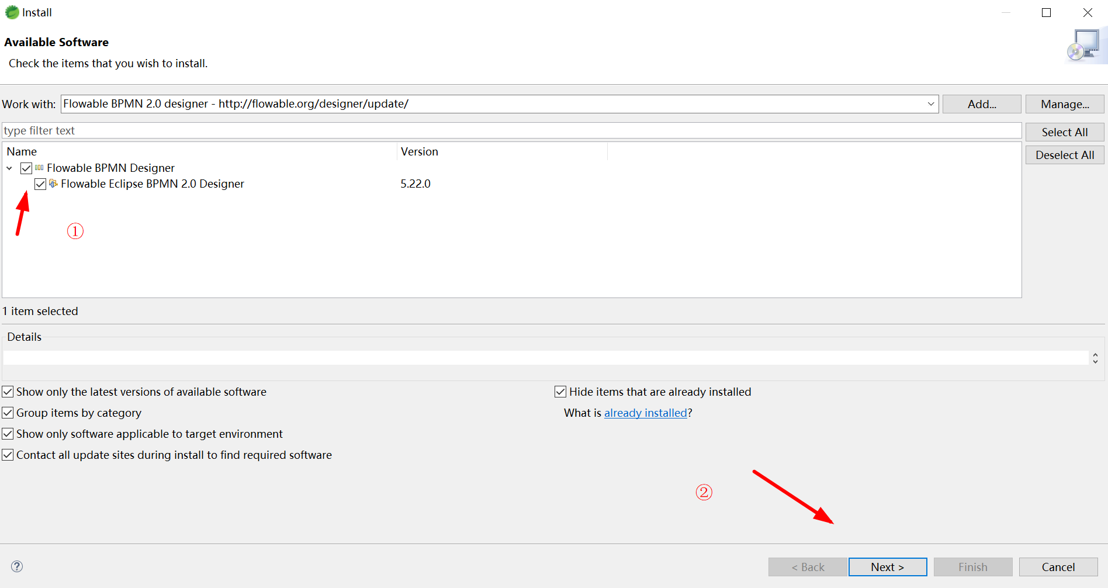
Task: Select the Flowable Eclipse BPMN 2.0 Designer row
Action: pos(511,184)
